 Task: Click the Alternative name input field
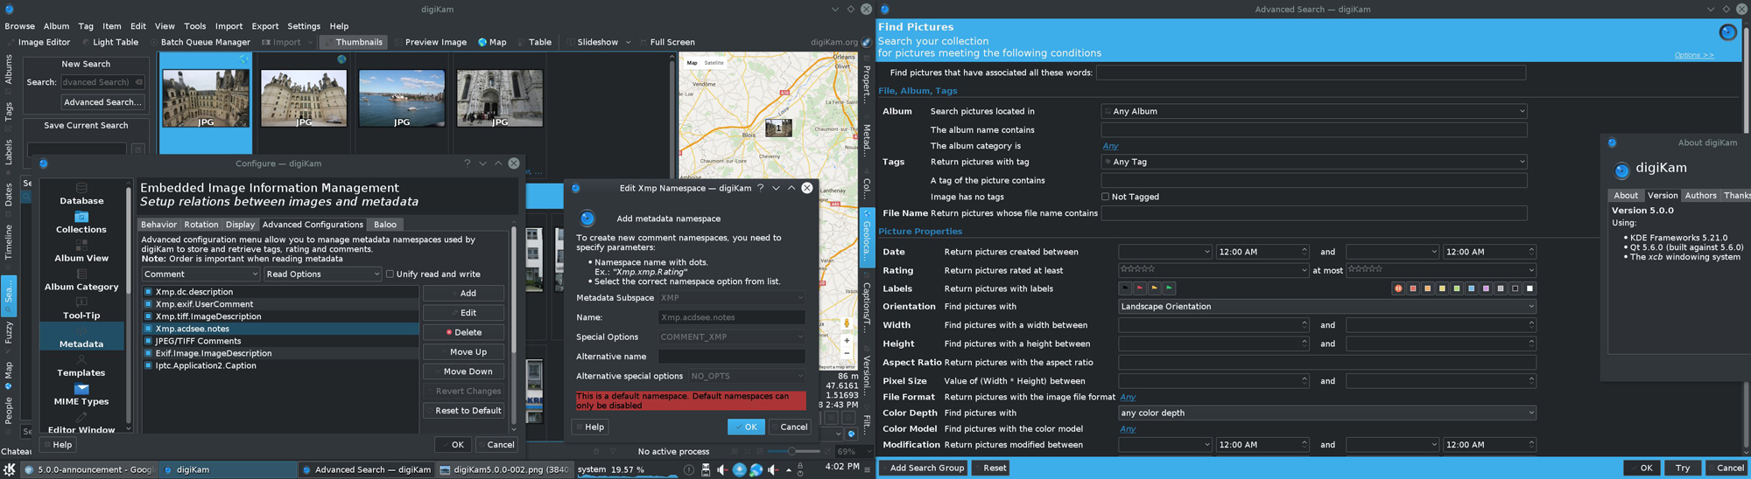[731, 357]
